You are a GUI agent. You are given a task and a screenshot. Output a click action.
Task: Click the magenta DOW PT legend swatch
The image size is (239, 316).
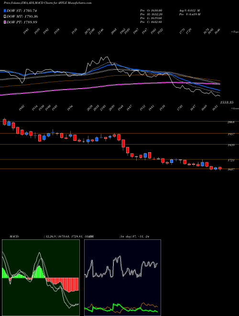pos(5,22)
